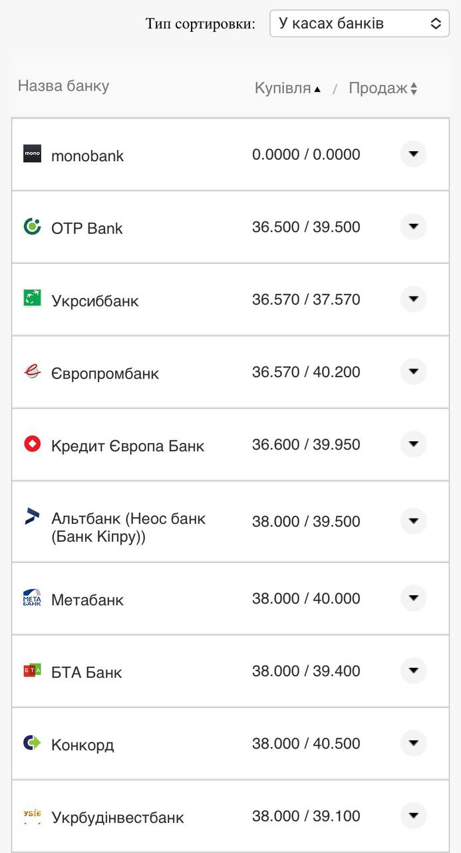Click the monobank logo icon
461x853 pixels.
click(x=33, y=155)
